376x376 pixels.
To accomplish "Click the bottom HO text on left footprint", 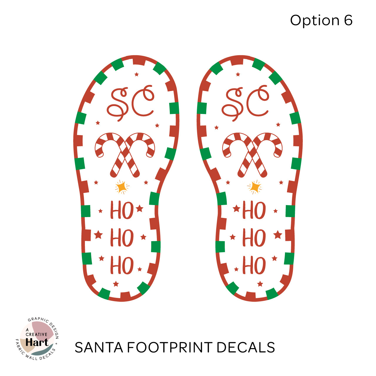I will pyautogui.click(x=122, y=265).
